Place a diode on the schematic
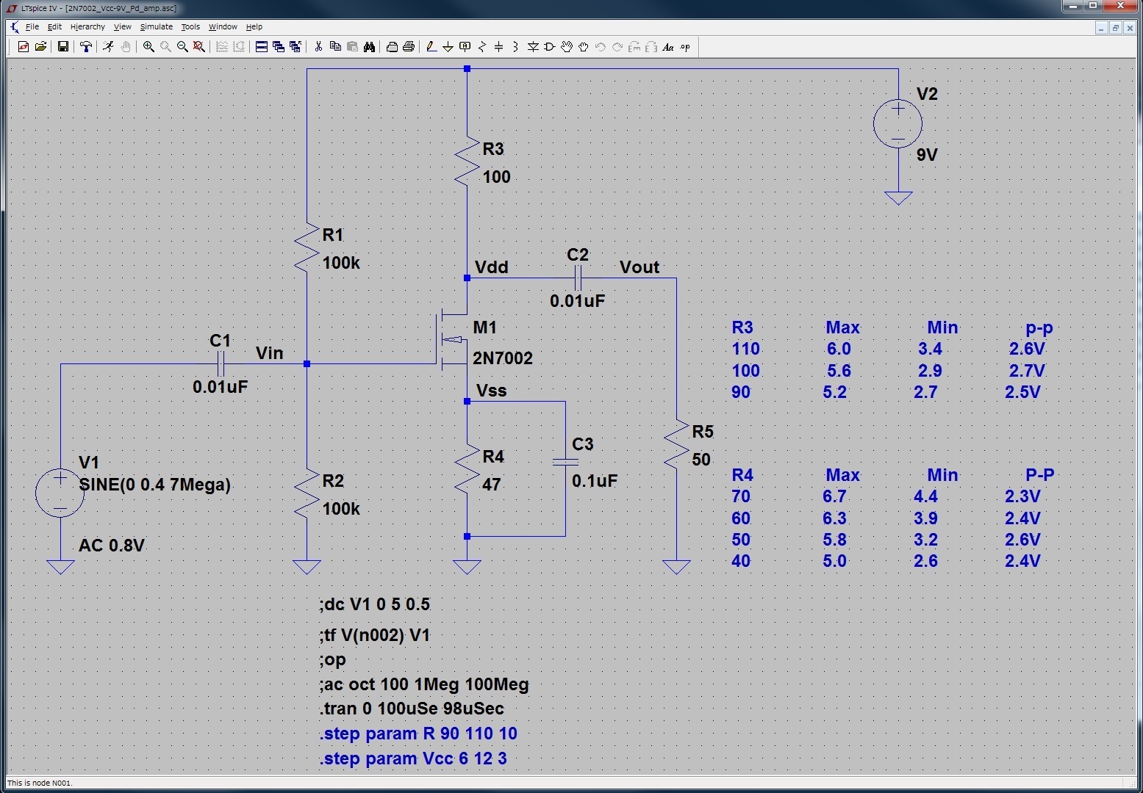Screen dimensions: 1143x793 pos(533,46)
